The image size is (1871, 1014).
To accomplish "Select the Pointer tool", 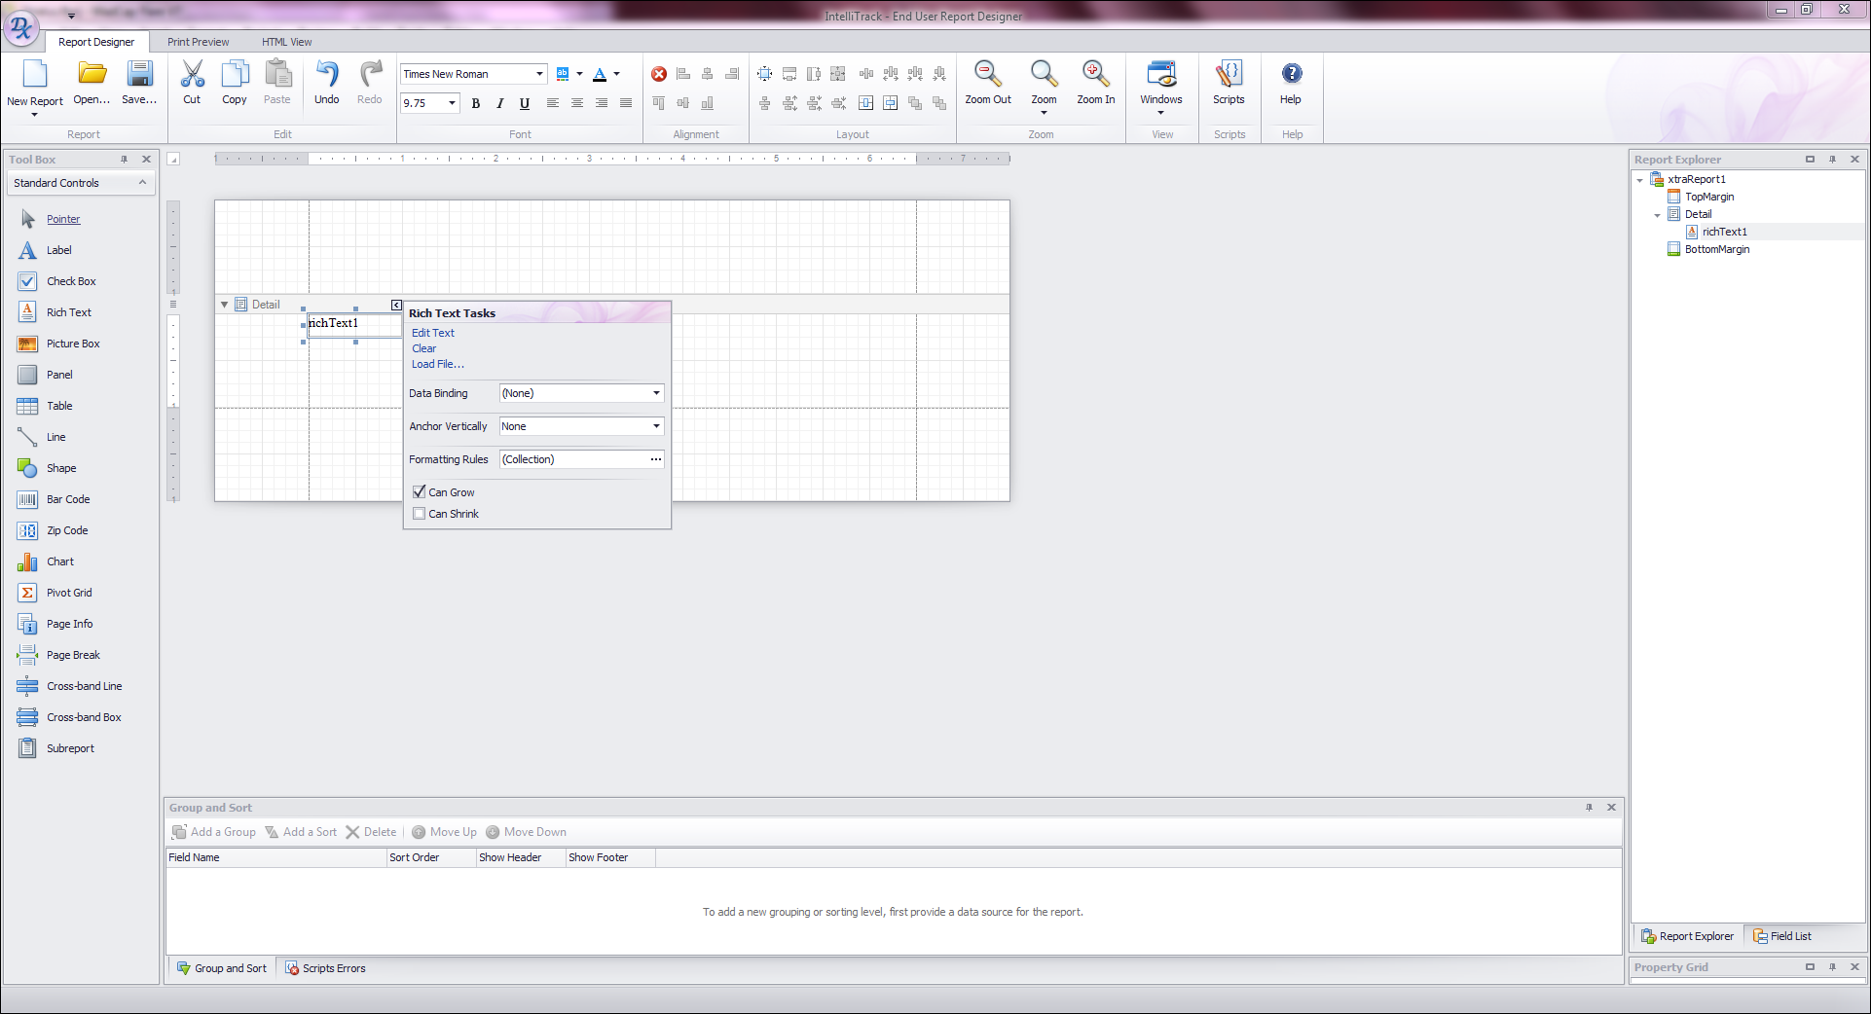I will (x=63, y=219).
